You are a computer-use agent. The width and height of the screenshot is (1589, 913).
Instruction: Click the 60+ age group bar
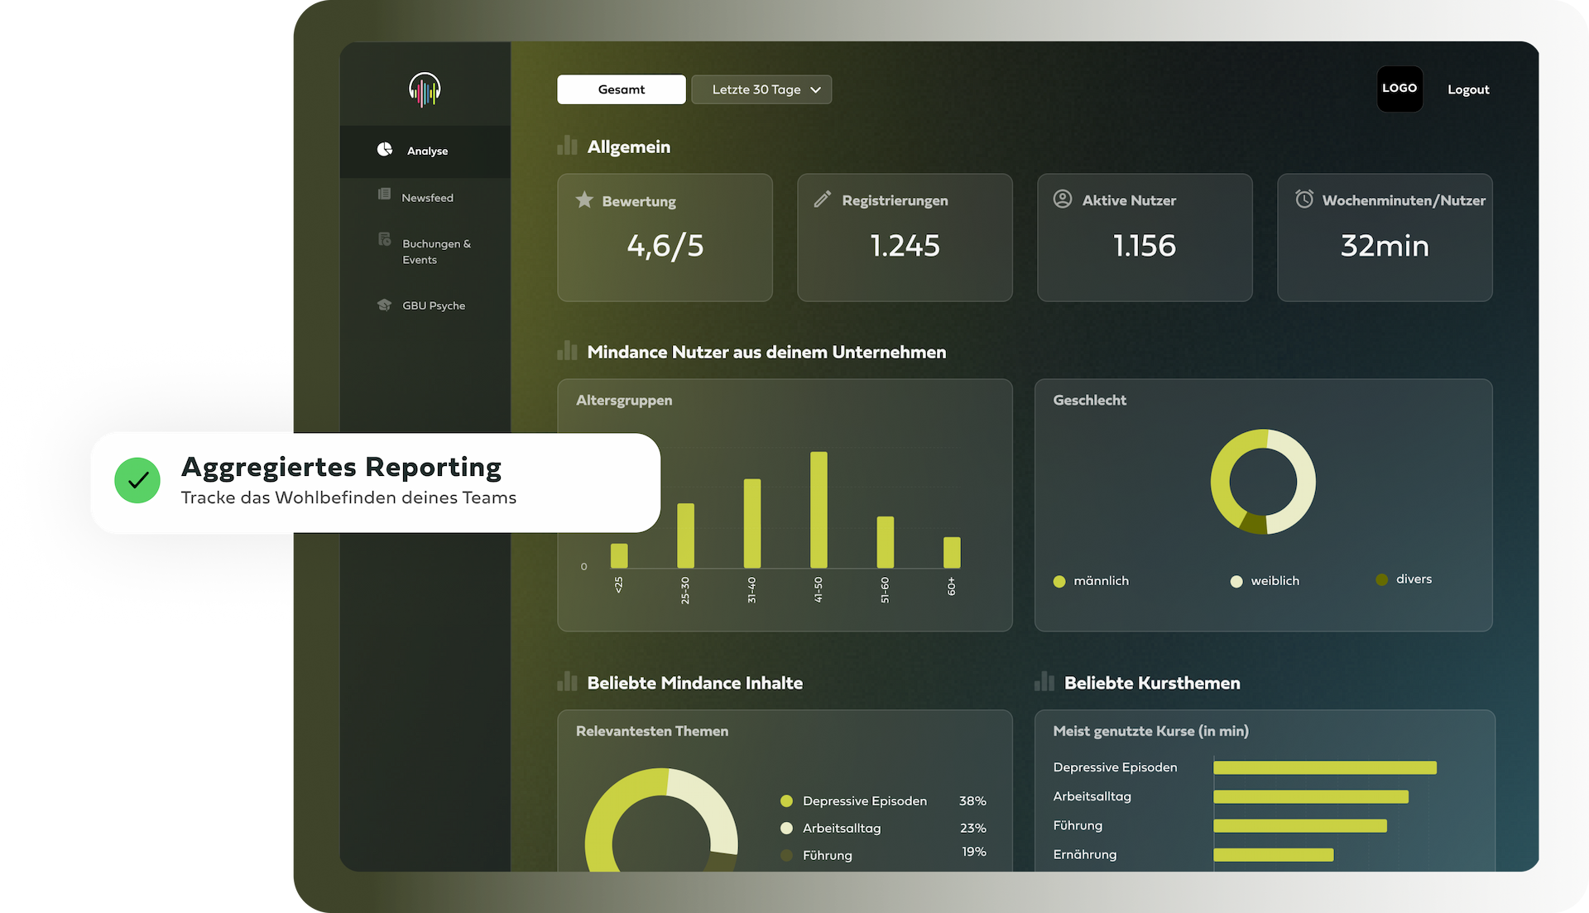952,552
